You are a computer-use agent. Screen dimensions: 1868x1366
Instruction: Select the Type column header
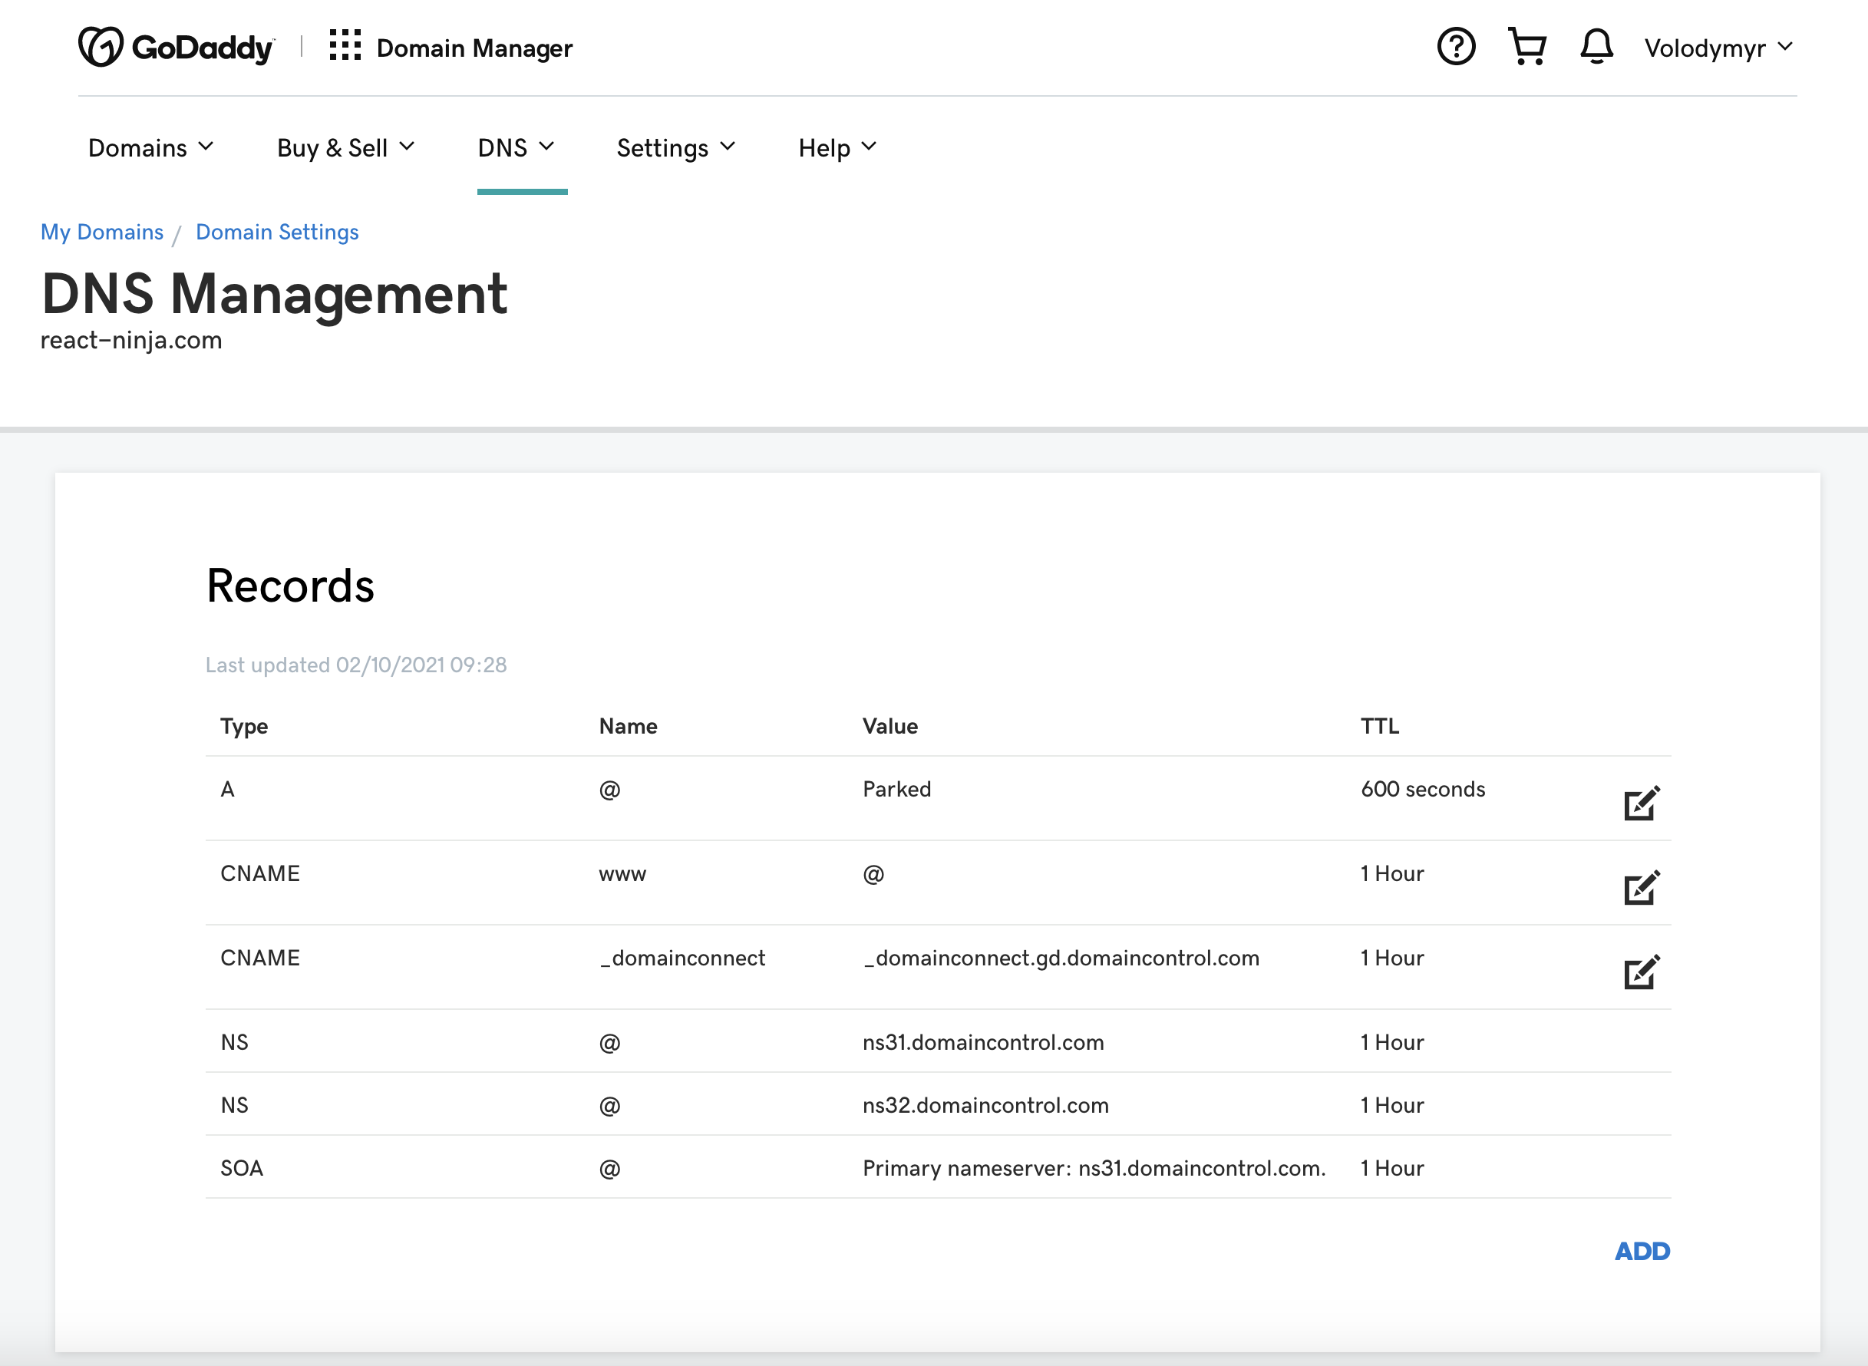244,726
